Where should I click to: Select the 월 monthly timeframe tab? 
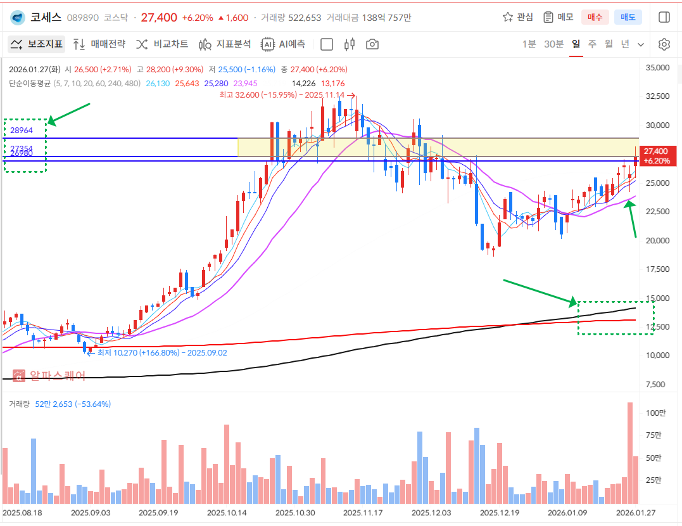[x=609, y=44]
